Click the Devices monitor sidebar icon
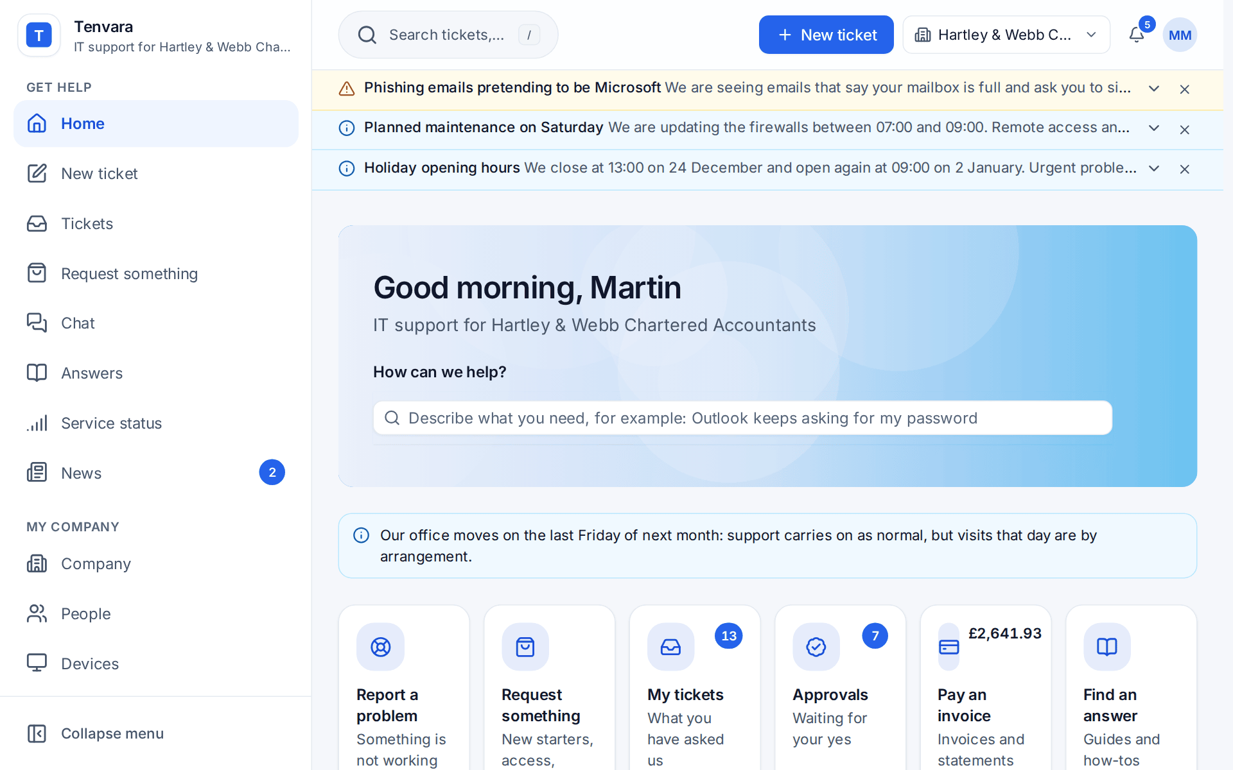1233x770 pixels. (x=37, y=663)
